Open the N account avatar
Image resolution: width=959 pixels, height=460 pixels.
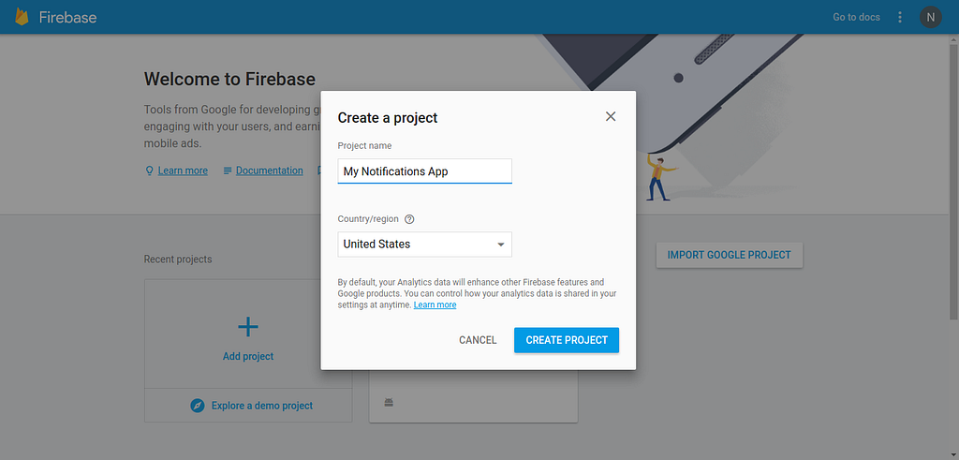(930, 17)
